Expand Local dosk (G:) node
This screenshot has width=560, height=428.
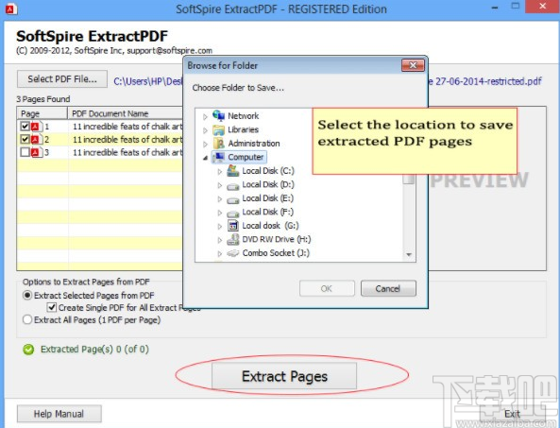point(220,226)
